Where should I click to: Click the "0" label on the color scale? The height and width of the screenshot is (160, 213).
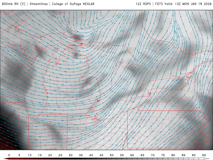tap(9, 155)
